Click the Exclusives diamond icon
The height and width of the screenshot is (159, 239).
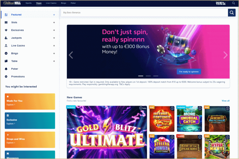click(6, 30)
